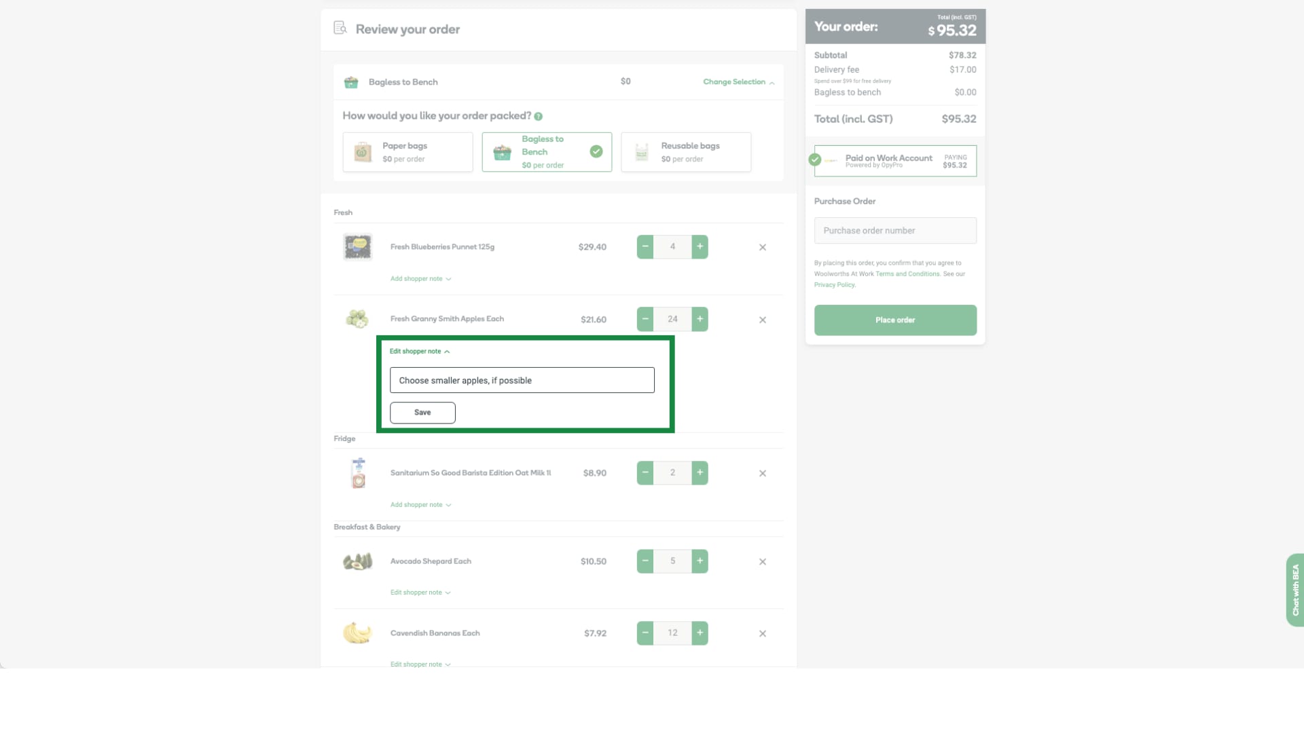
Task: Open the Terms and Conditions link
Action: 907,274
